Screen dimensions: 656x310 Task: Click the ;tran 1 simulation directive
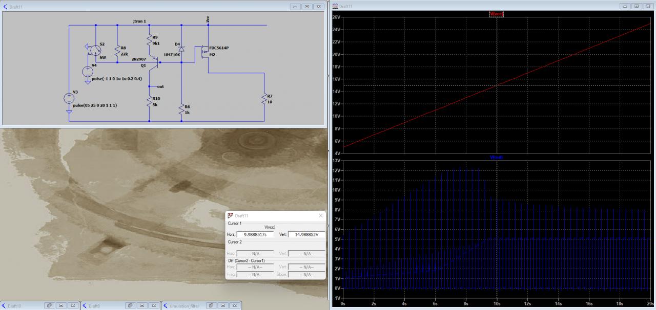(x=138, y=21)
